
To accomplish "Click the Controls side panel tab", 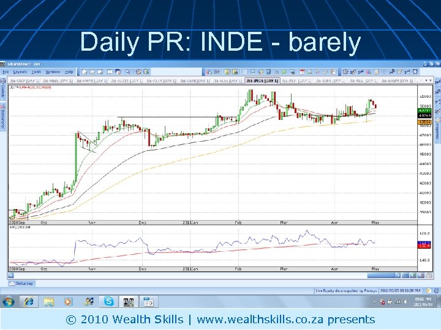I will pyautogui.click(x=3, y=89).
